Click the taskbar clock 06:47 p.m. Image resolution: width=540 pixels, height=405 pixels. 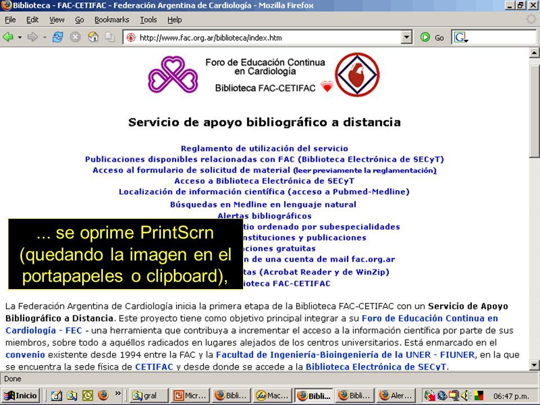coord(511,396)
